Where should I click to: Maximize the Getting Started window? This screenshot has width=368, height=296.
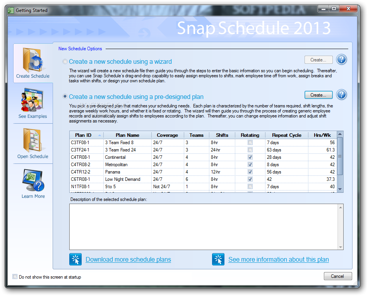[334, 9]
